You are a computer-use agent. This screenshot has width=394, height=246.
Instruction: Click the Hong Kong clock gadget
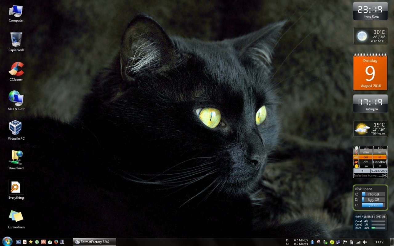pos(370,11)
